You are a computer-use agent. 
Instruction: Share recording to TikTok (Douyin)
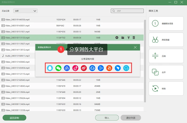click(75, 68)
